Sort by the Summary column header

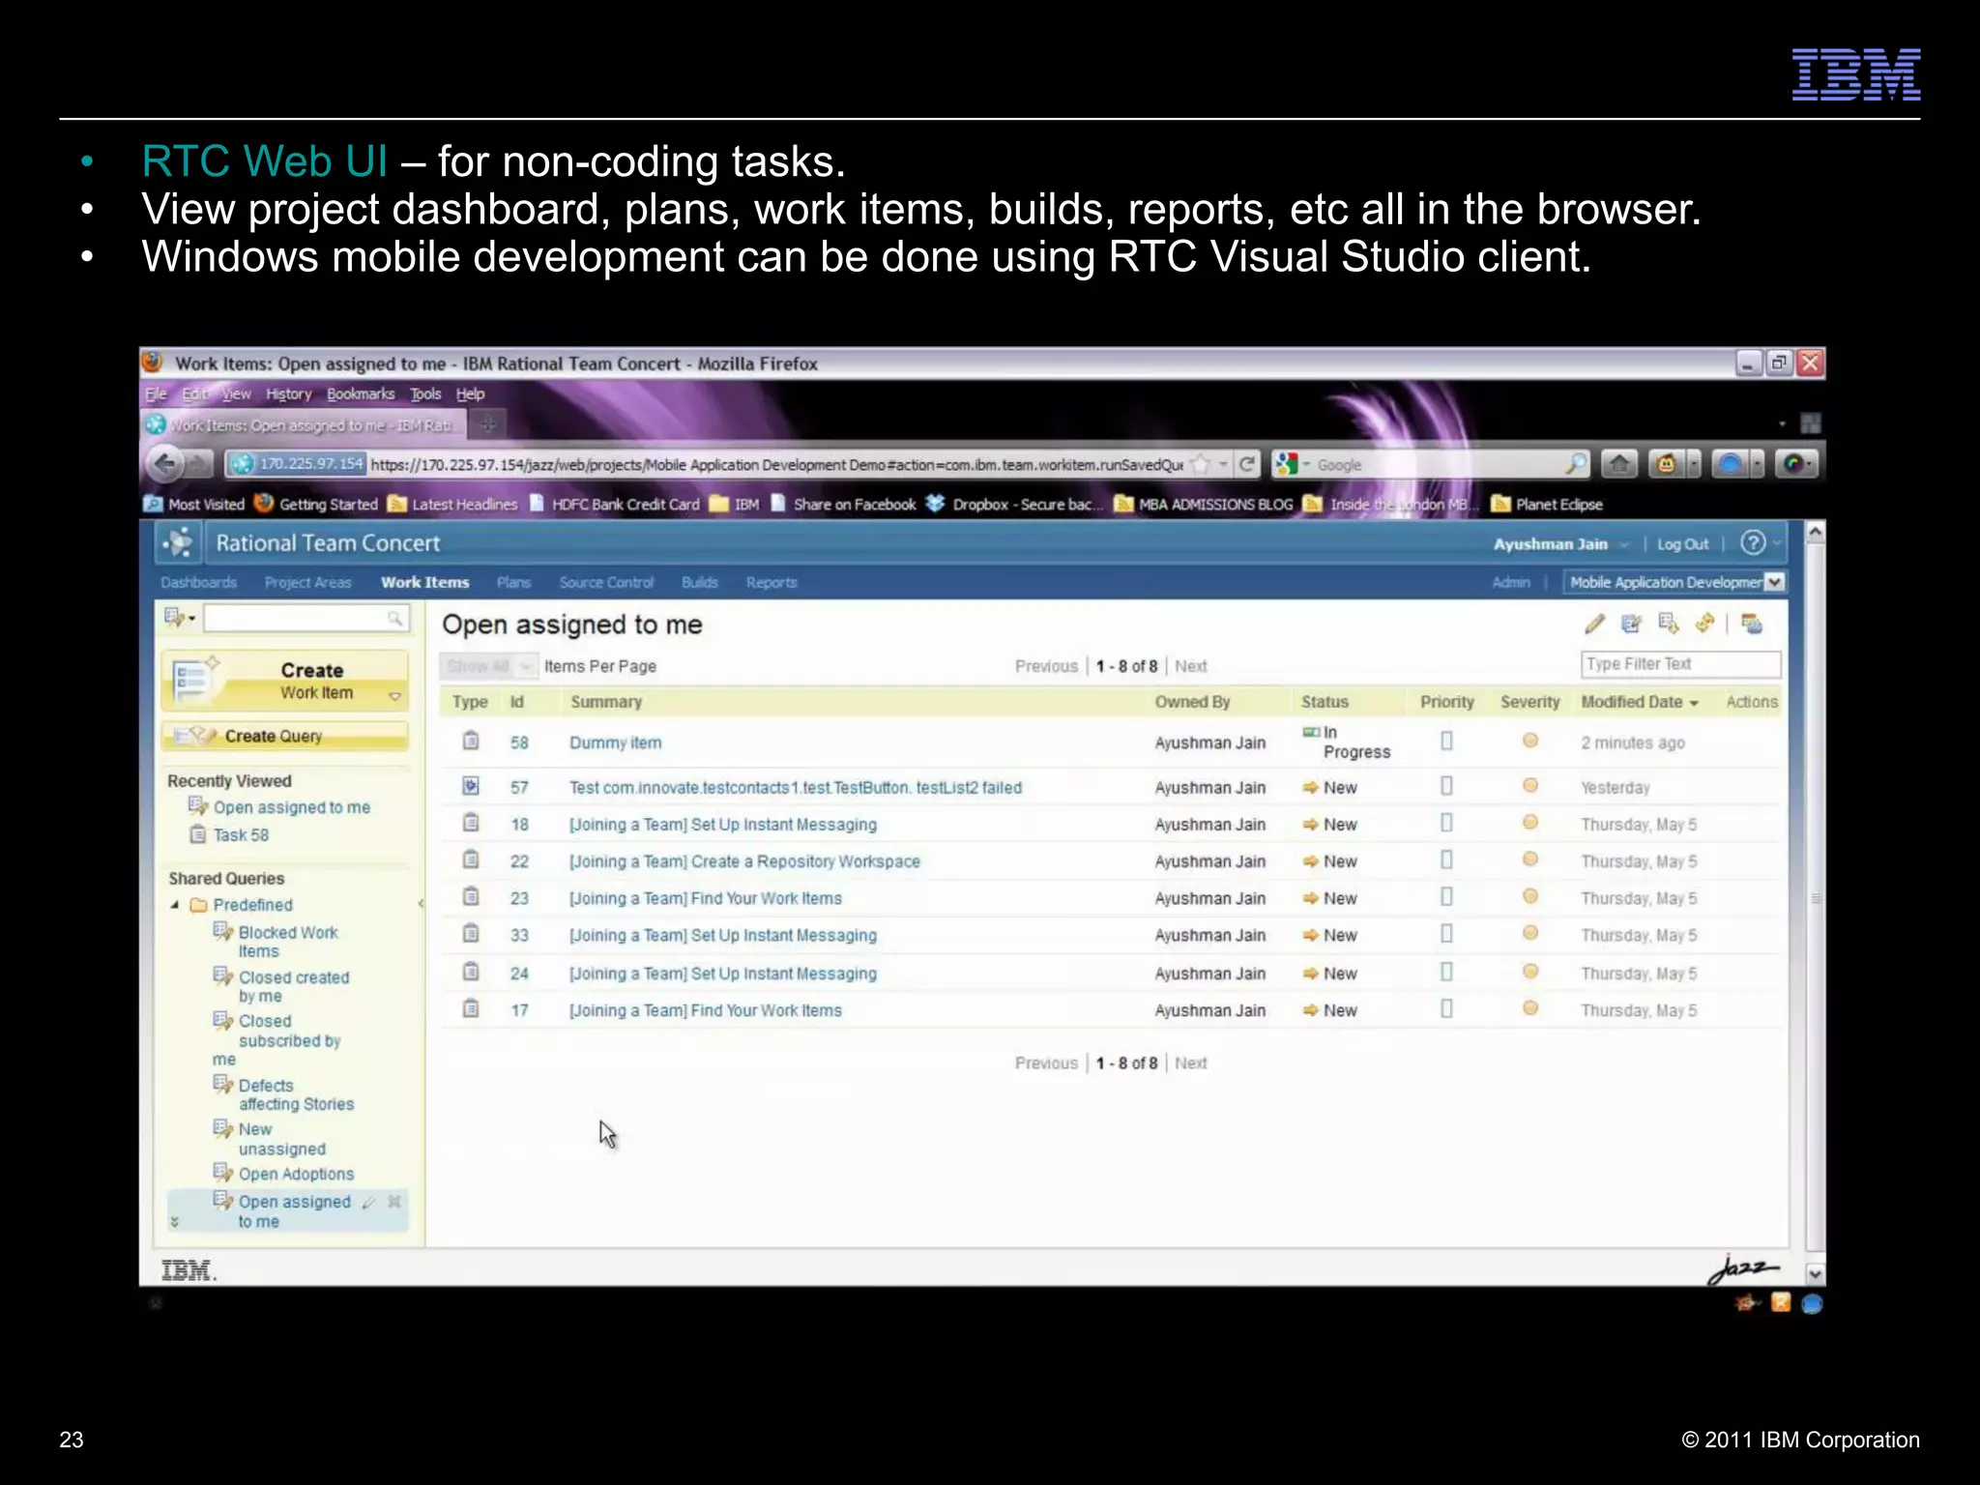pos(606,702)
